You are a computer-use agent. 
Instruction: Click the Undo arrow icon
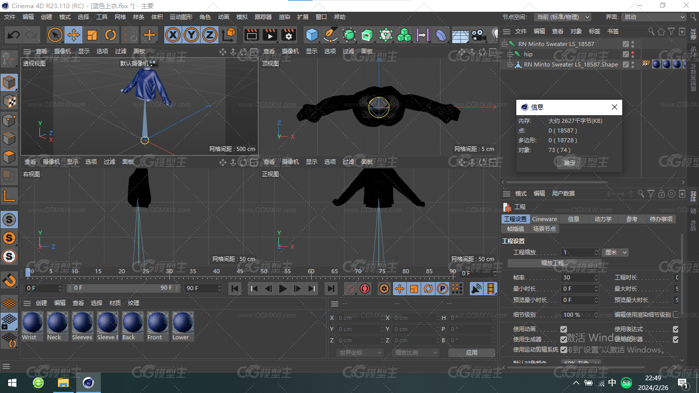[14, 35]
